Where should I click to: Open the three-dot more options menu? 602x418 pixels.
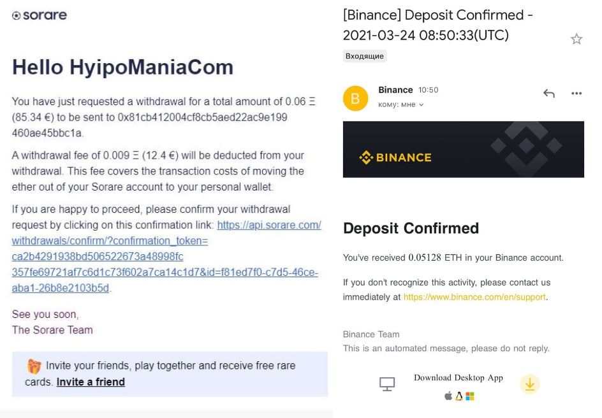[x=576, y=94]
